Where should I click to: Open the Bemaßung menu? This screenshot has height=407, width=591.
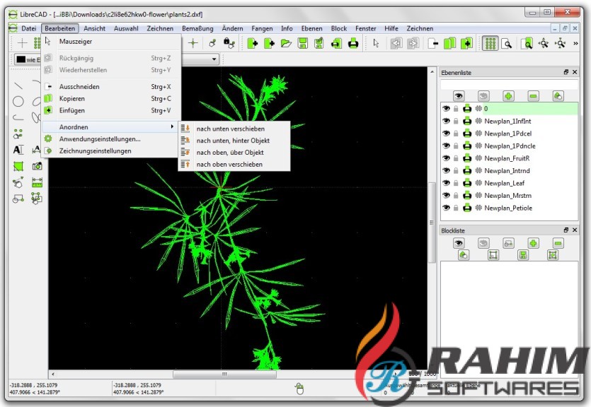(197, 28)
